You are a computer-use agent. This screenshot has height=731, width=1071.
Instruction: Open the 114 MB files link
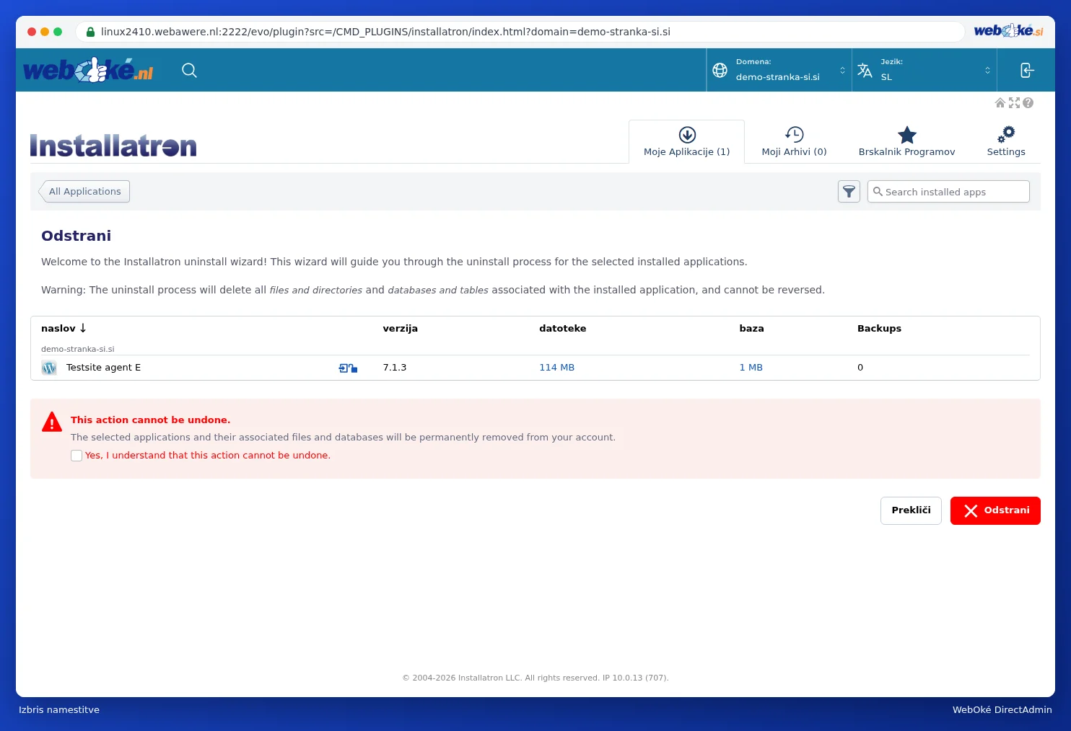coord(556,368)
